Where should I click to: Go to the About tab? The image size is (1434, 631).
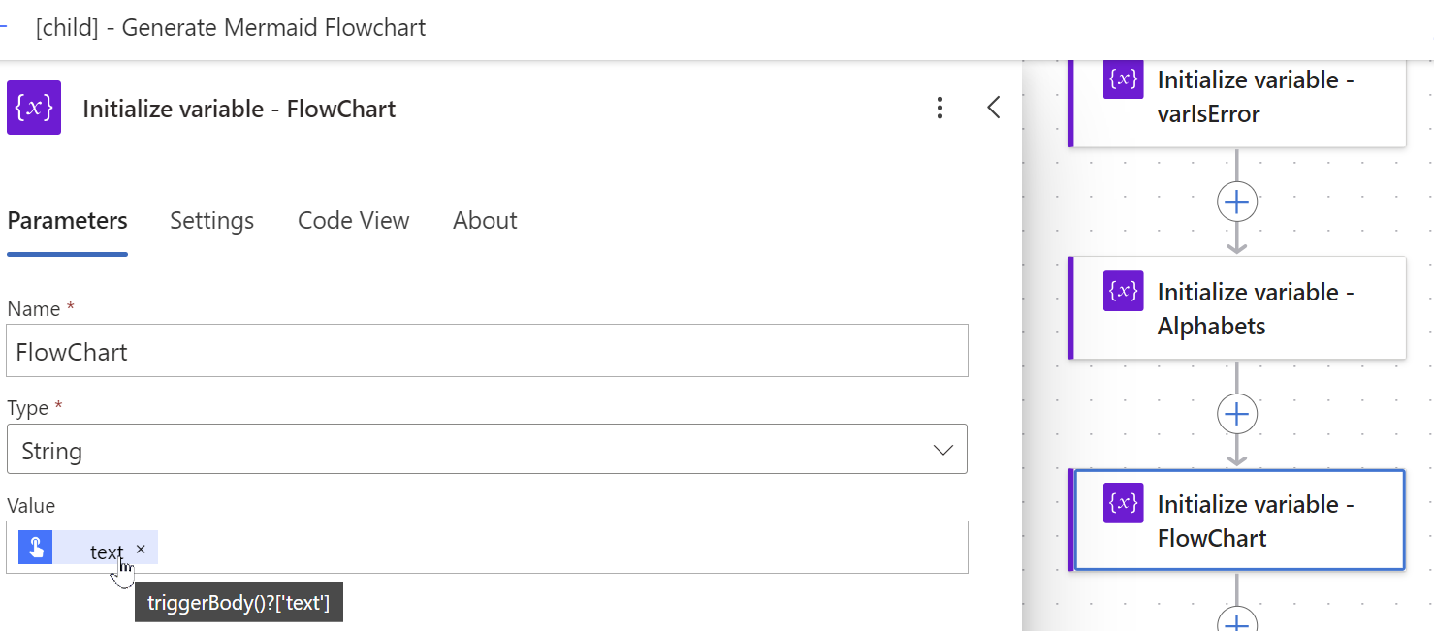[485, 221]
